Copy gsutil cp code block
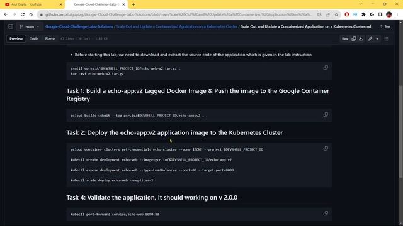Image resolution: width=403 pixels, height=226 pixels. point(326,68)
